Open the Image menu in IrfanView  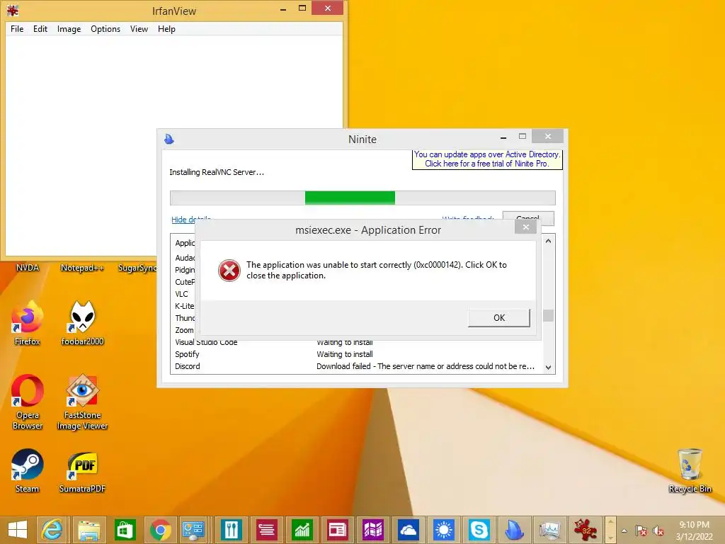69,28
